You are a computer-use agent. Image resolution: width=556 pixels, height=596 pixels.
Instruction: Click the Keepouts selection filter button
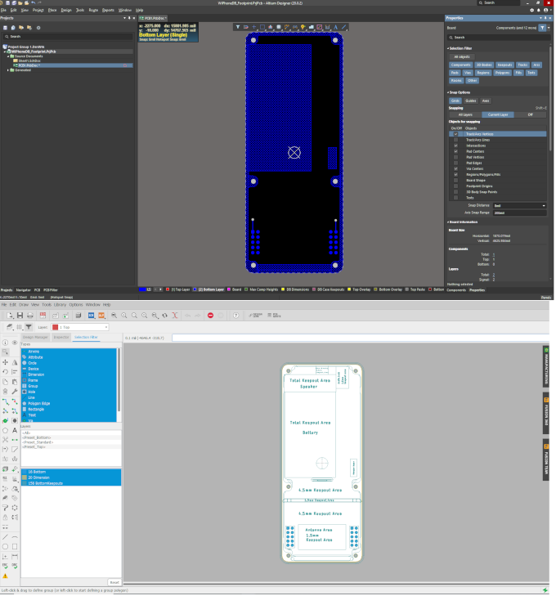pyautogui.click(x=504, y=65)
